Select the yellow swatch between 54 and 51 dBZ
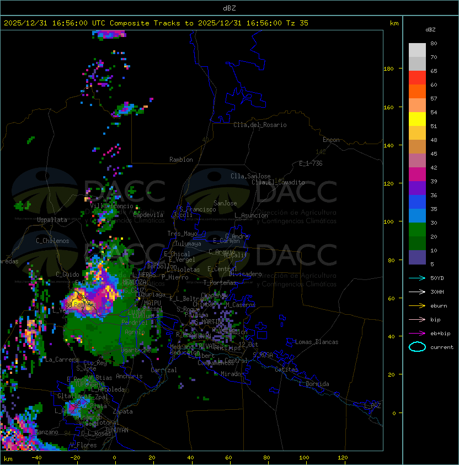The width and height of the screenshot is (459, 465). pyautogui.click(x=417, y=119)
